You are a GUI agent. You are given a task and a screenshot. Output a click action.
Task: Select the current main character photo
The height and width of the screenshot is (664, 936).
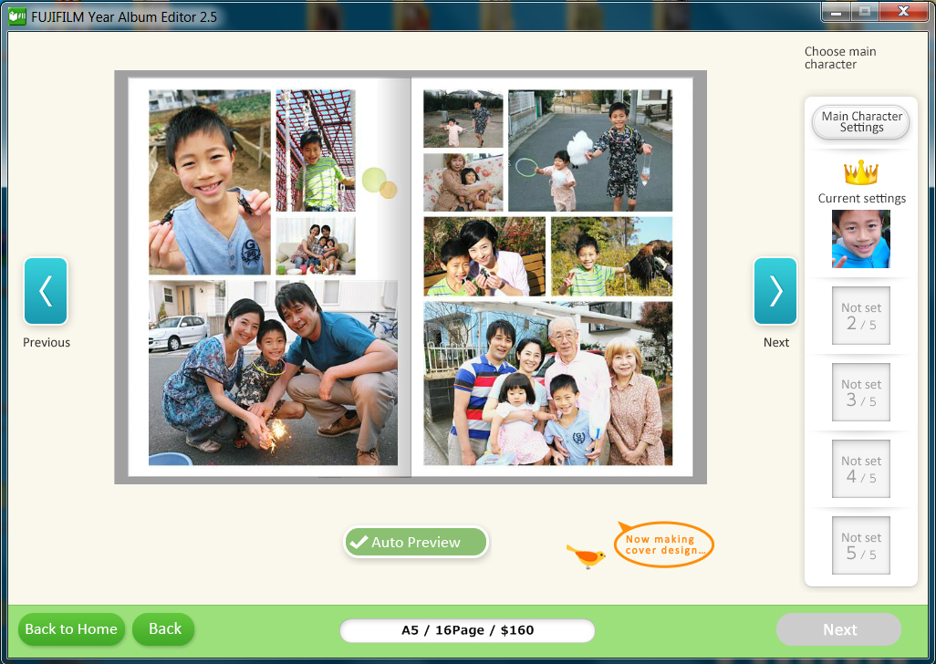pyautogui.click(x=861, y=239)
